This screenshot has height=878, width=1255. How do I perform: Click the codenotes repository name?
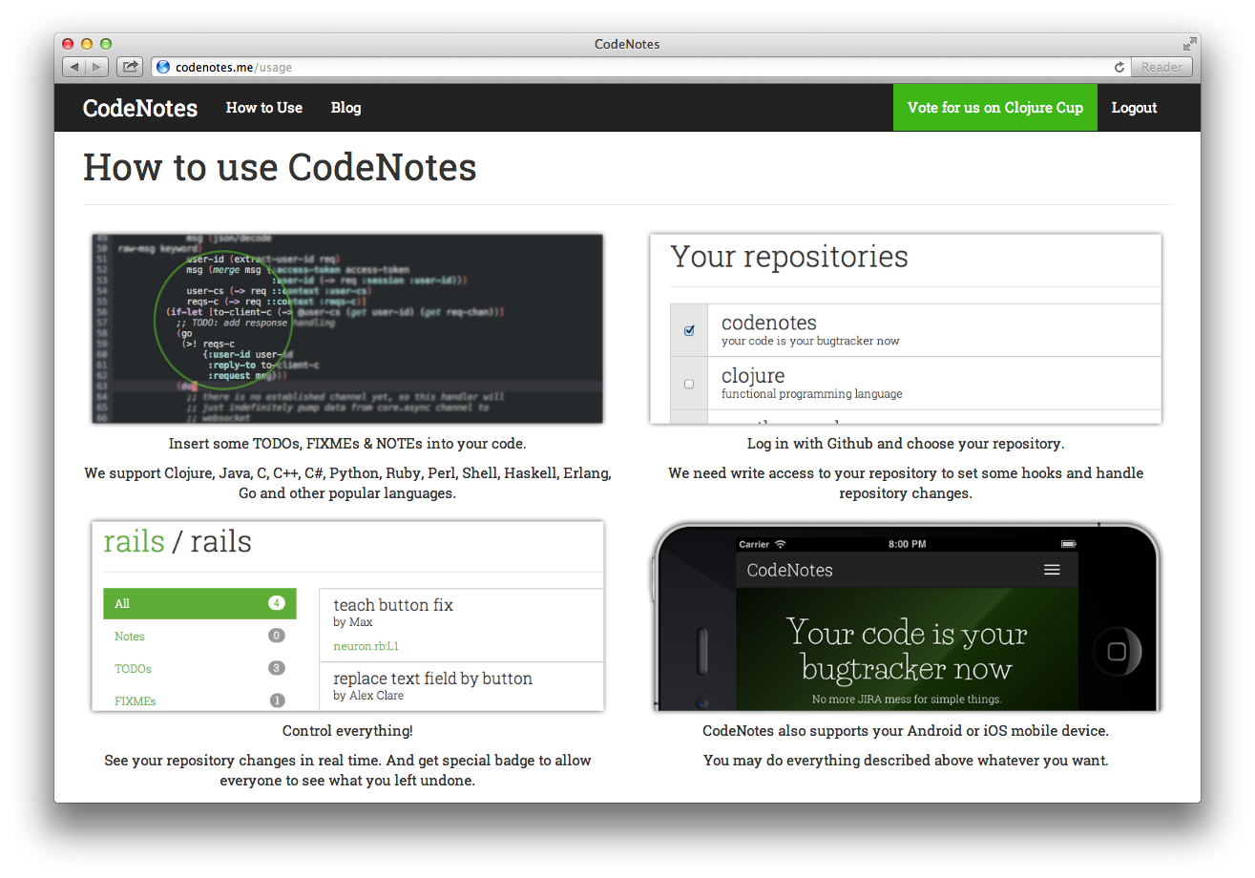[x=769, y=323]
